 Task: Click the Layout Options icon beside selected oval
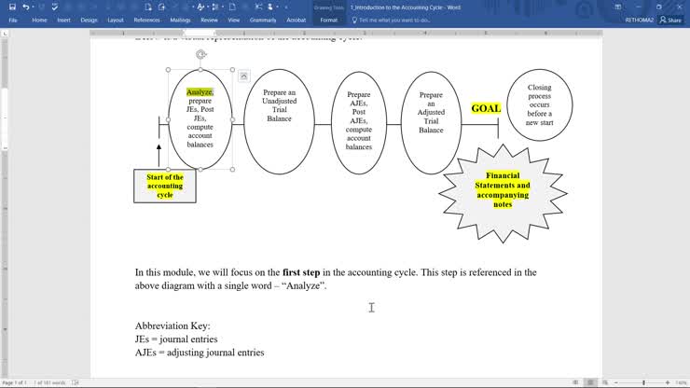[x=243, y=76]
